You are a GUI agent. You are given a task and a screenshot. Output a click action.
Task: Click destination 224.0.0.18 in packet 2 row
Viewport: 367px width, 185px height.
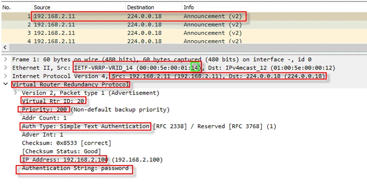[x=144, y=25]
